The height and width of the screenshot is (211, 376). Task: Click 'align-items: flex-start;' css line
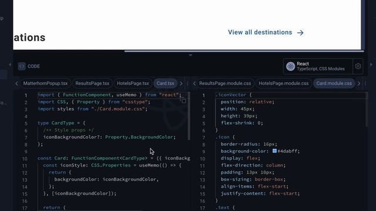point(254,186)
